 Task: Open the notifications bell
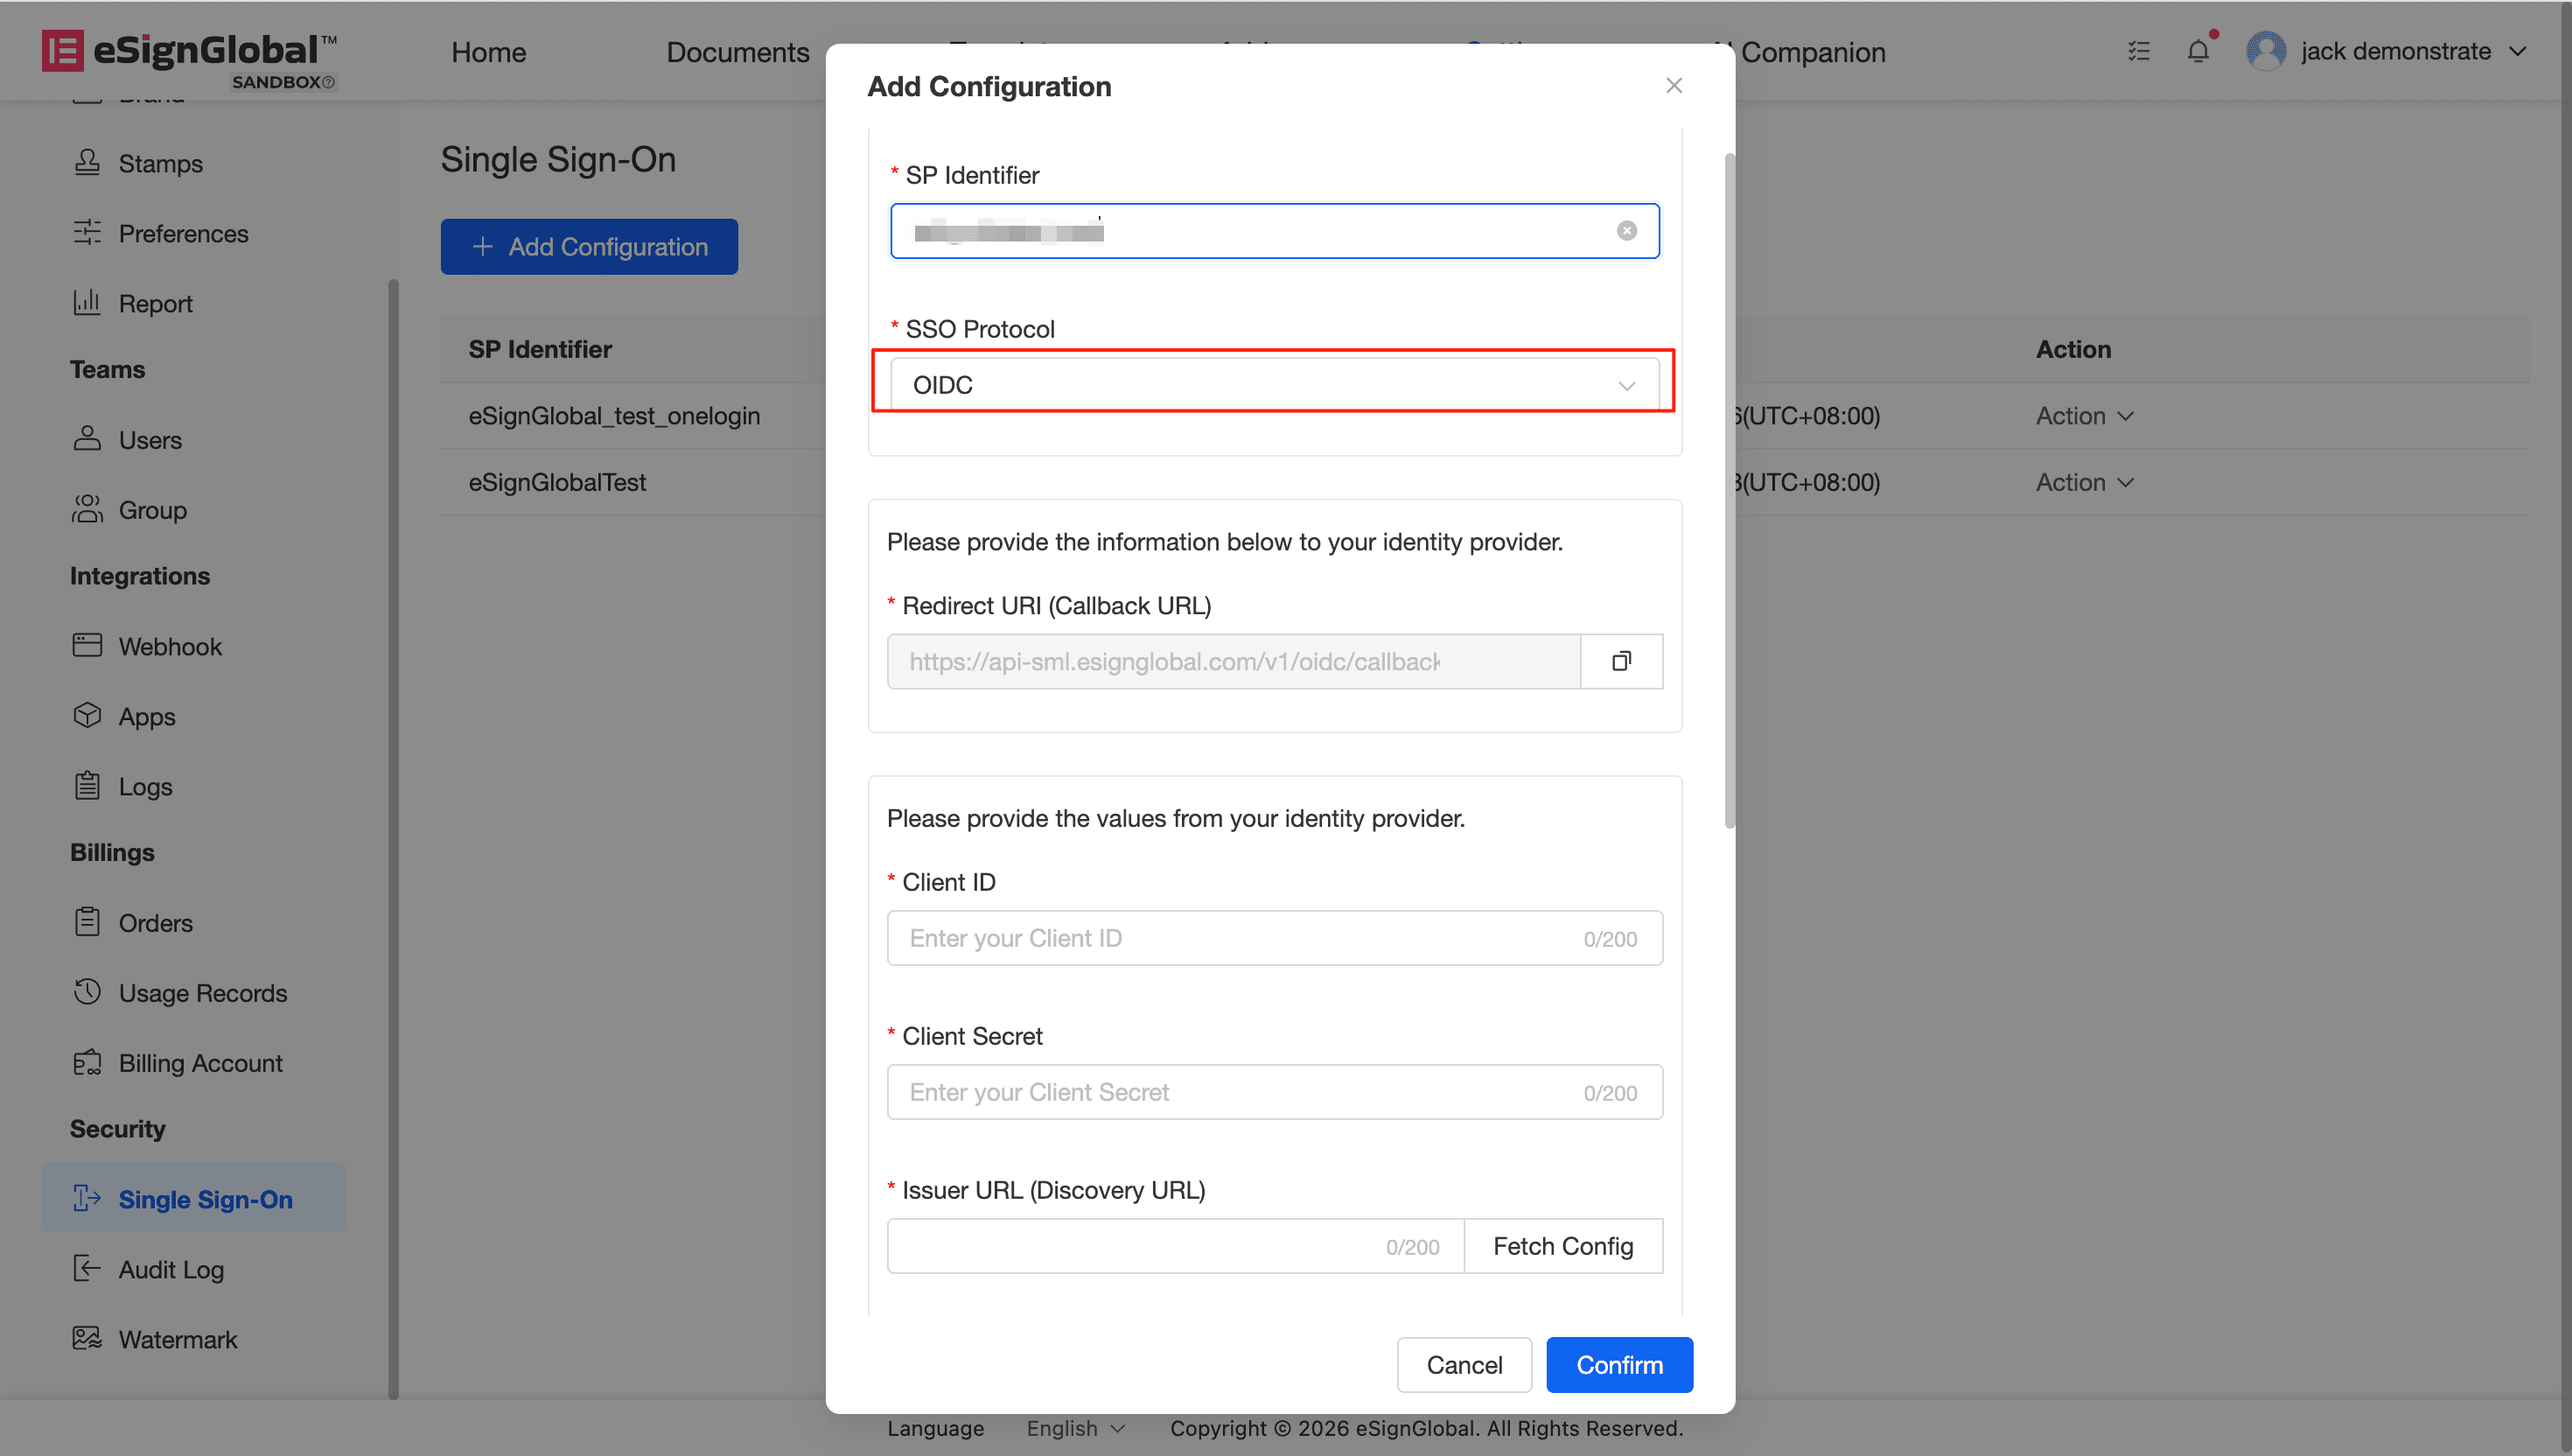(x=2198, y=51)
